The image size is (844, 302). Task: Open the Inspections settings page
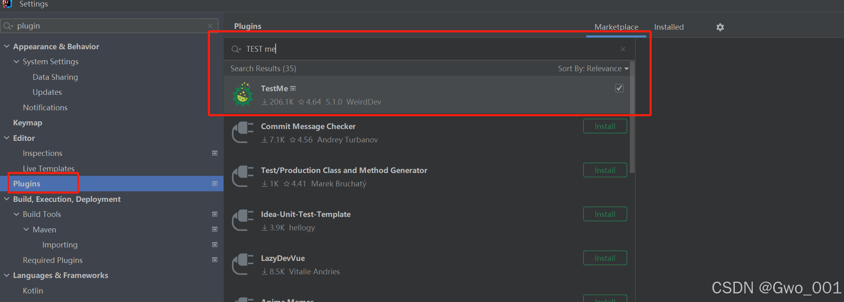pyautogui.click(x=42, y=153)
